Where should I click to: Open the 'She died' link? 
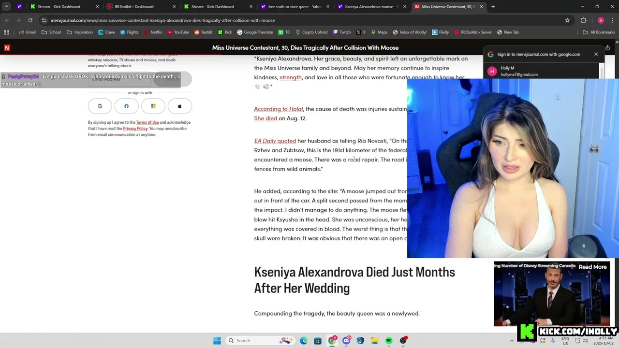click(x=265, y=118)
